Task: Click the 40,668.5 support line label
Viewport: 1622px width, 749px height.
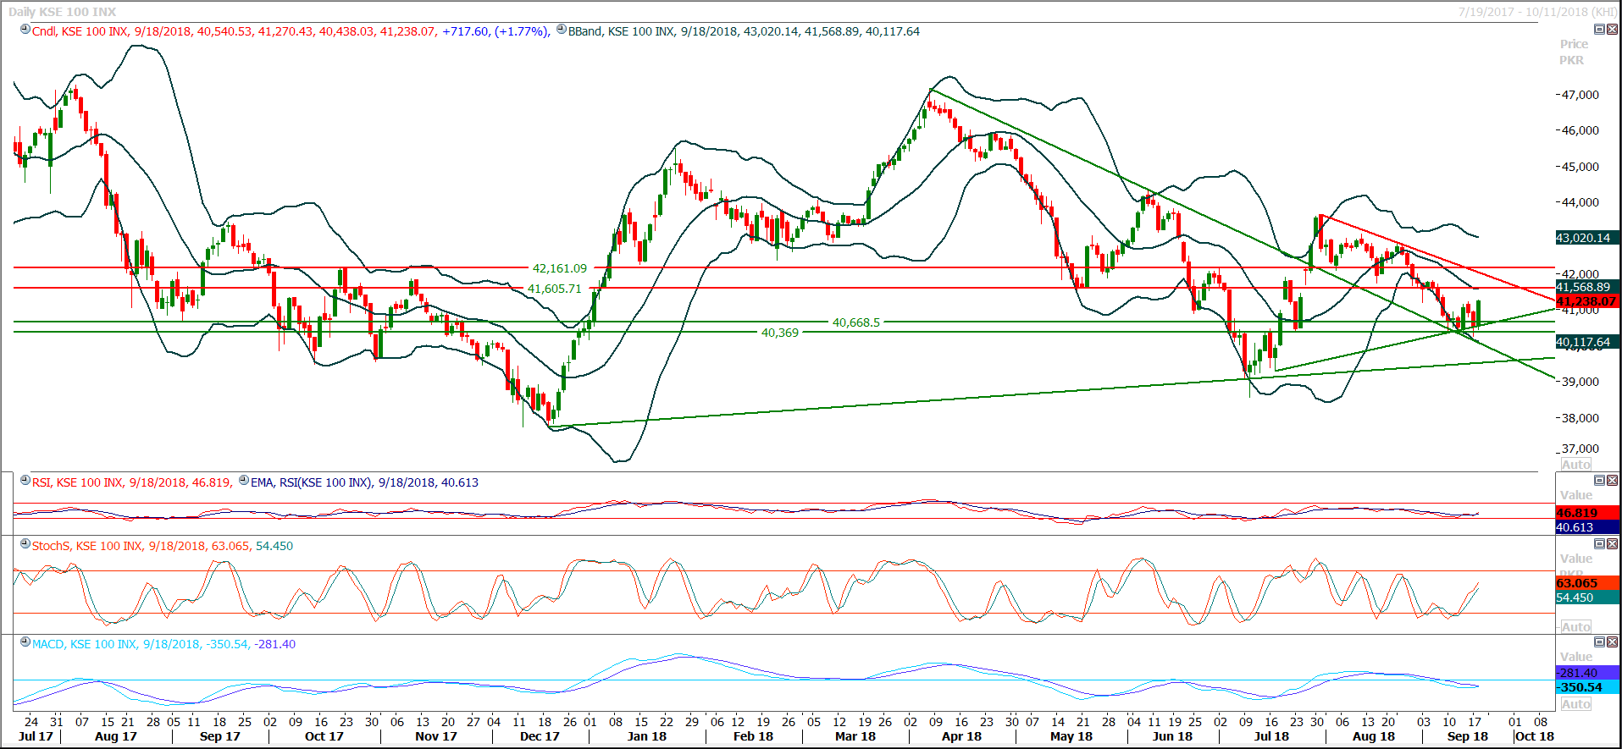Action: click(856, 322)
